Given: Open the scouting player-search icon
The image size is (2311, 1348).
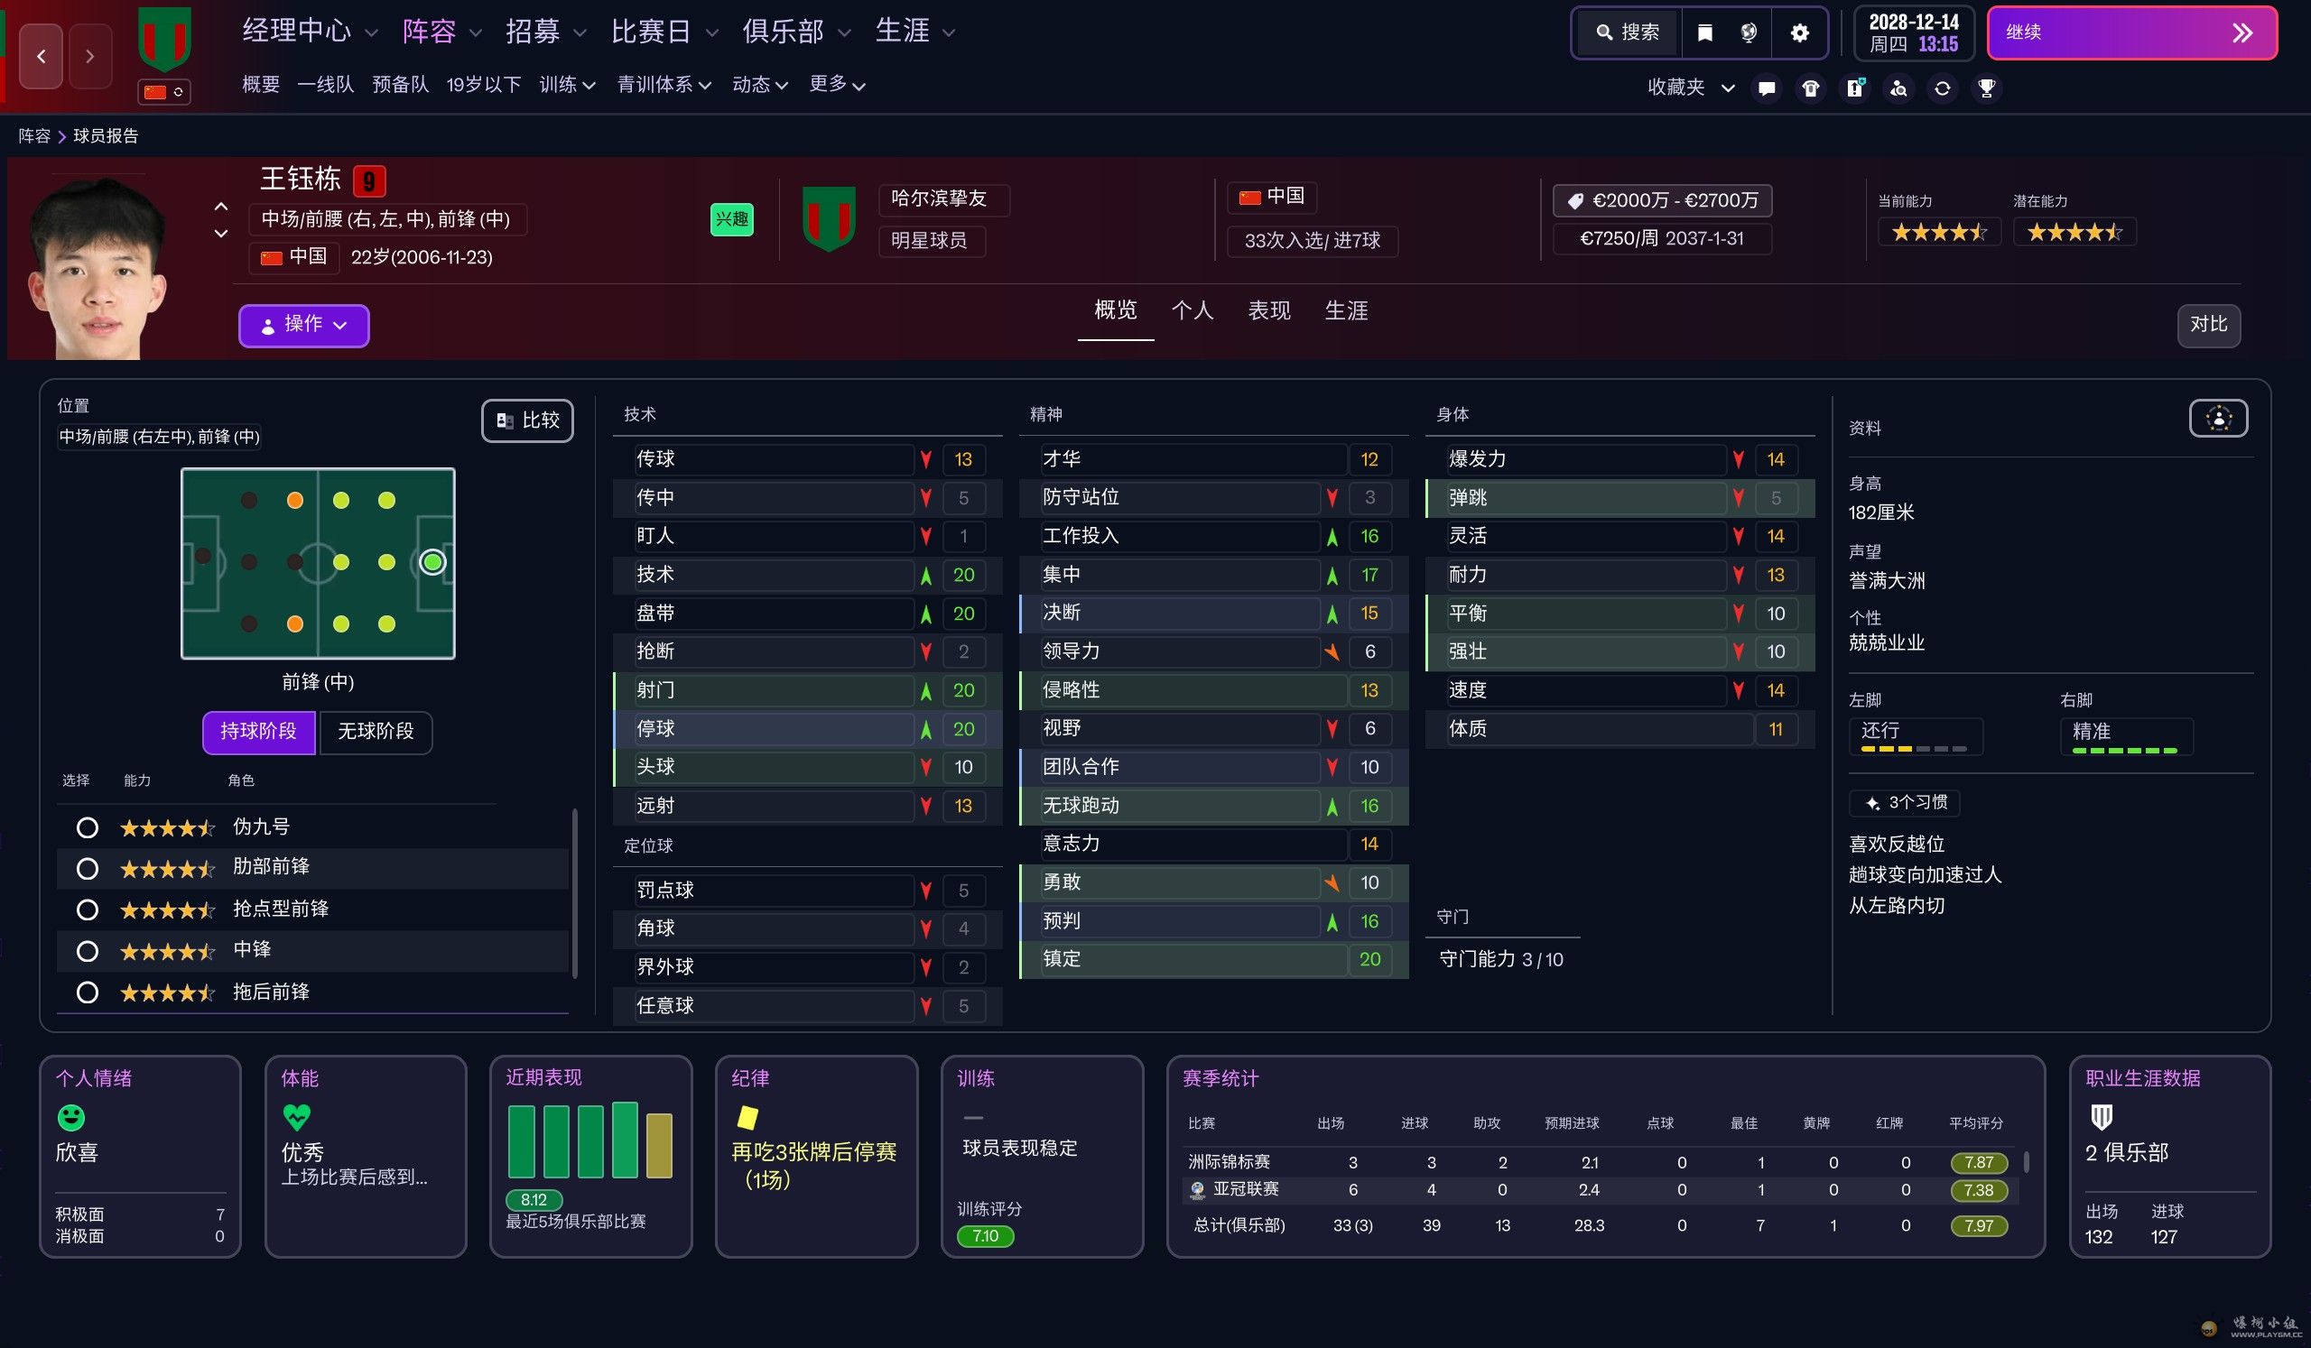Looking at the screenshot, I should point(1898,88).
